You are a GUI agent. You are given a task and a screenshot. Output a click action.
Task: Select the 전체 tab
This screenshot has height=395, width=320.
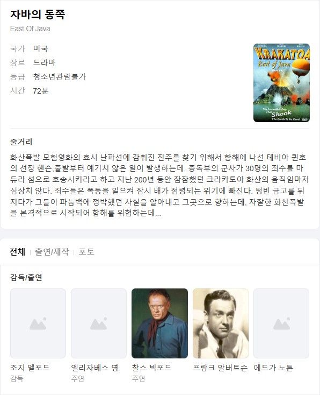17,252
